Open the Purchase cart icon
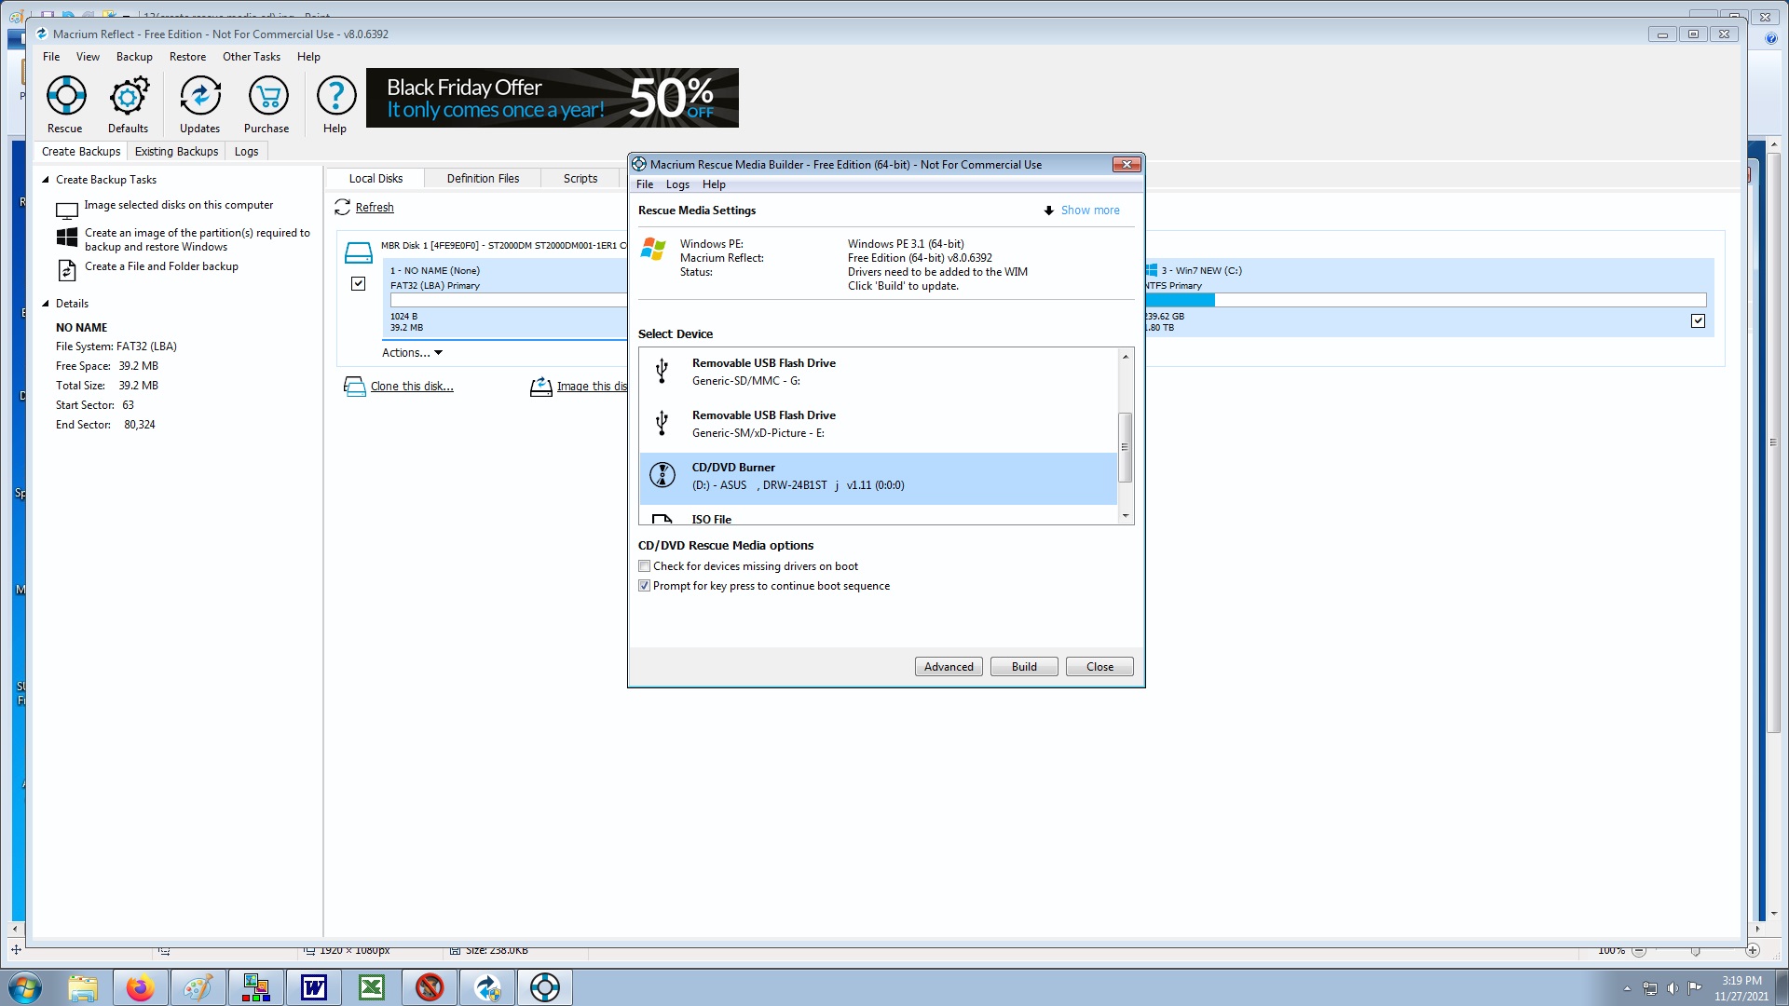Viewport: 1789px width, 1006px height. point(267,96)
